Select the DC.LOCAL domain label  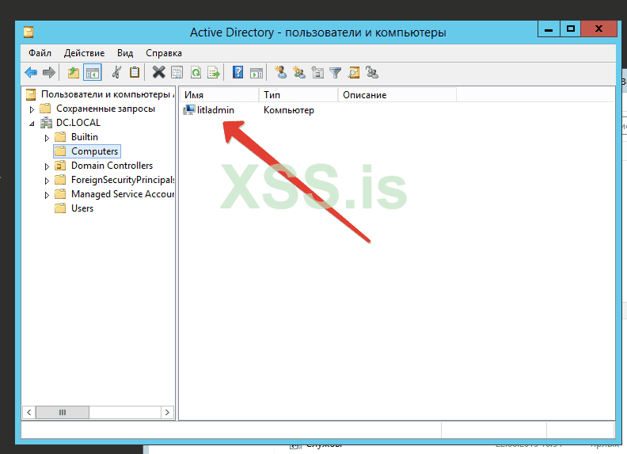point(78,123)
